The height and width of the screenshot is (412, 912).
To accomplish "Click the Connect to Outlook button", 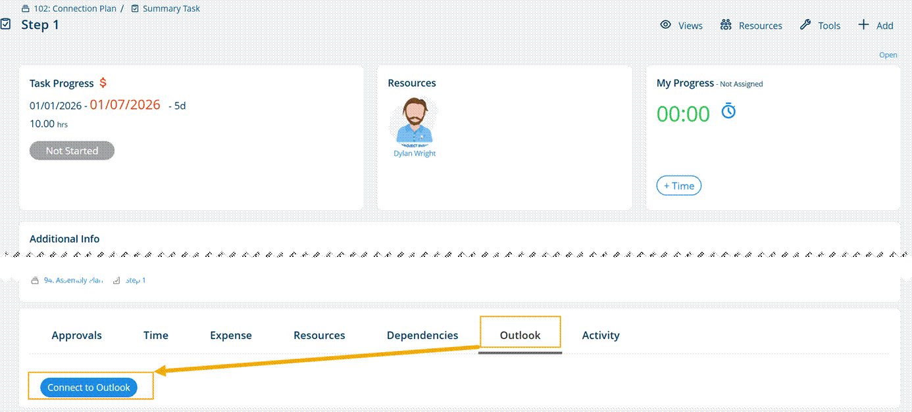I will (89, 388).
